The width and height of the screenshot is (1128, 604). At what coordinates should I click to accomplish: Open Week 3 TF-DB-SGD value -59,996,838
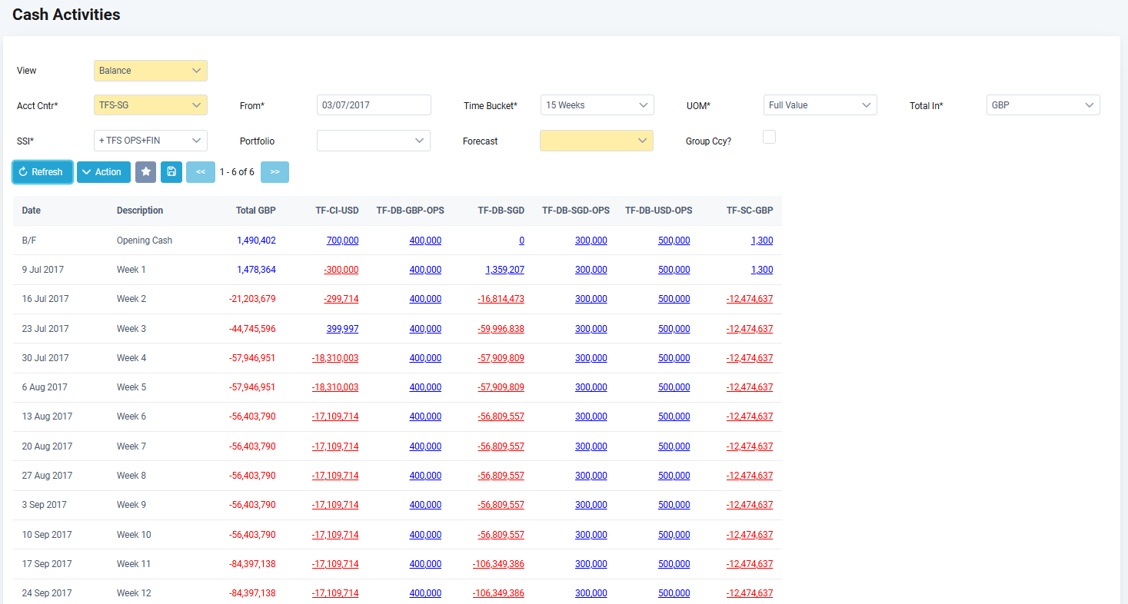tap(501, 329)
